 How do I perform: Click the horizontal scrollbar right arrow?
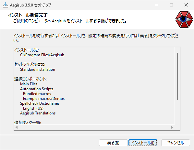pos(172,127)
